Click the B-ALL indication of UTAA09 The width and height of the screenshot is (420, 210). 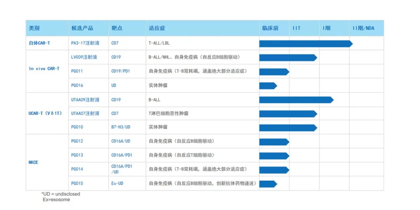point(154,100)
